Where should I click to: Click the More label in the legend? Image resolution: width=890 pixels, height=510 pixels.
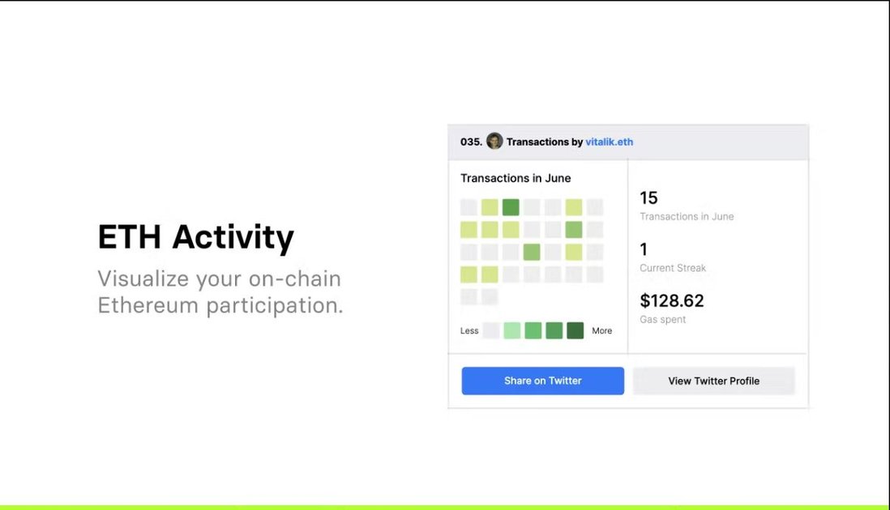(x=601, y=330)
